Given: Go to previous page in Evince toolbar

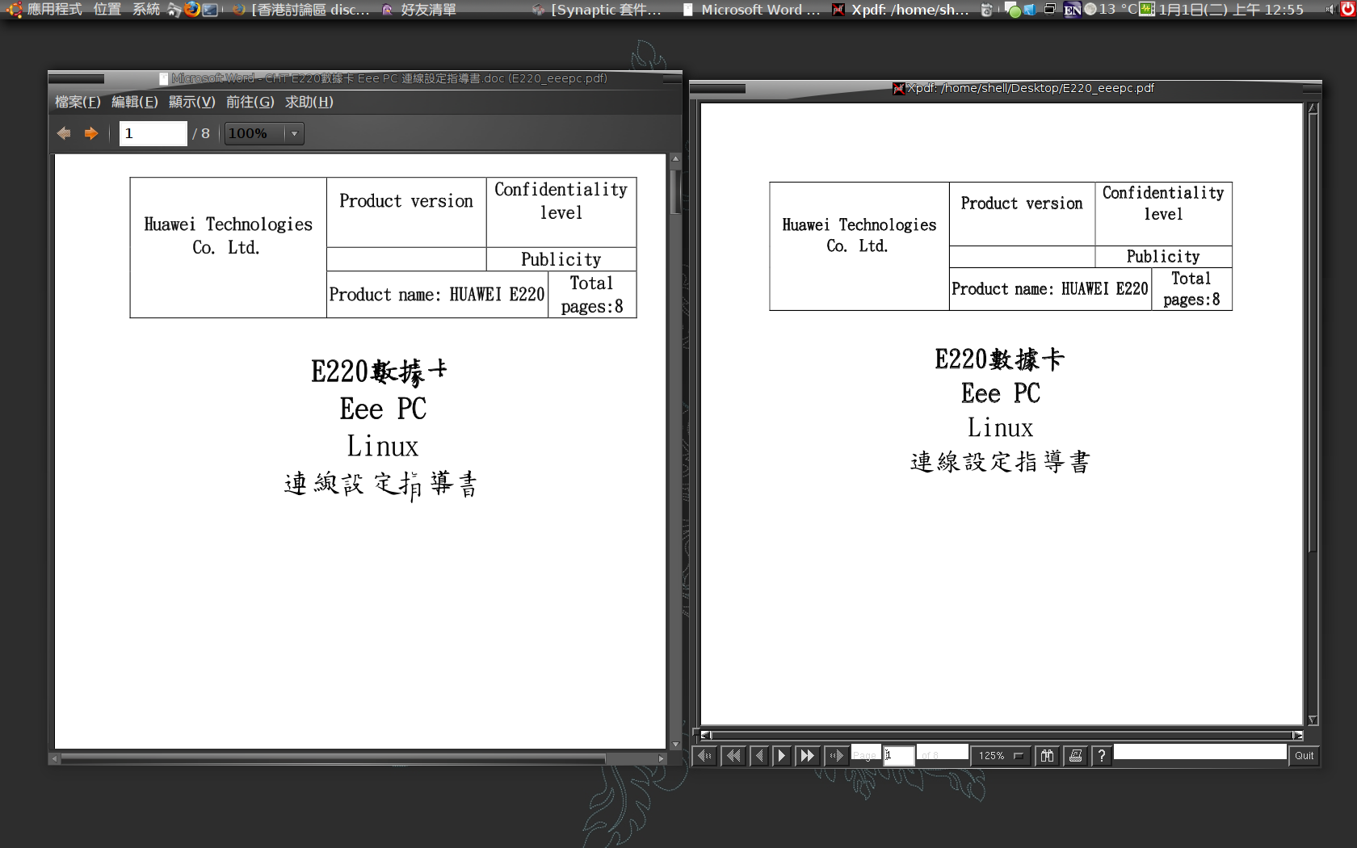Looking at the screenshot, I should pyautogui.click(x=64, y=133).
